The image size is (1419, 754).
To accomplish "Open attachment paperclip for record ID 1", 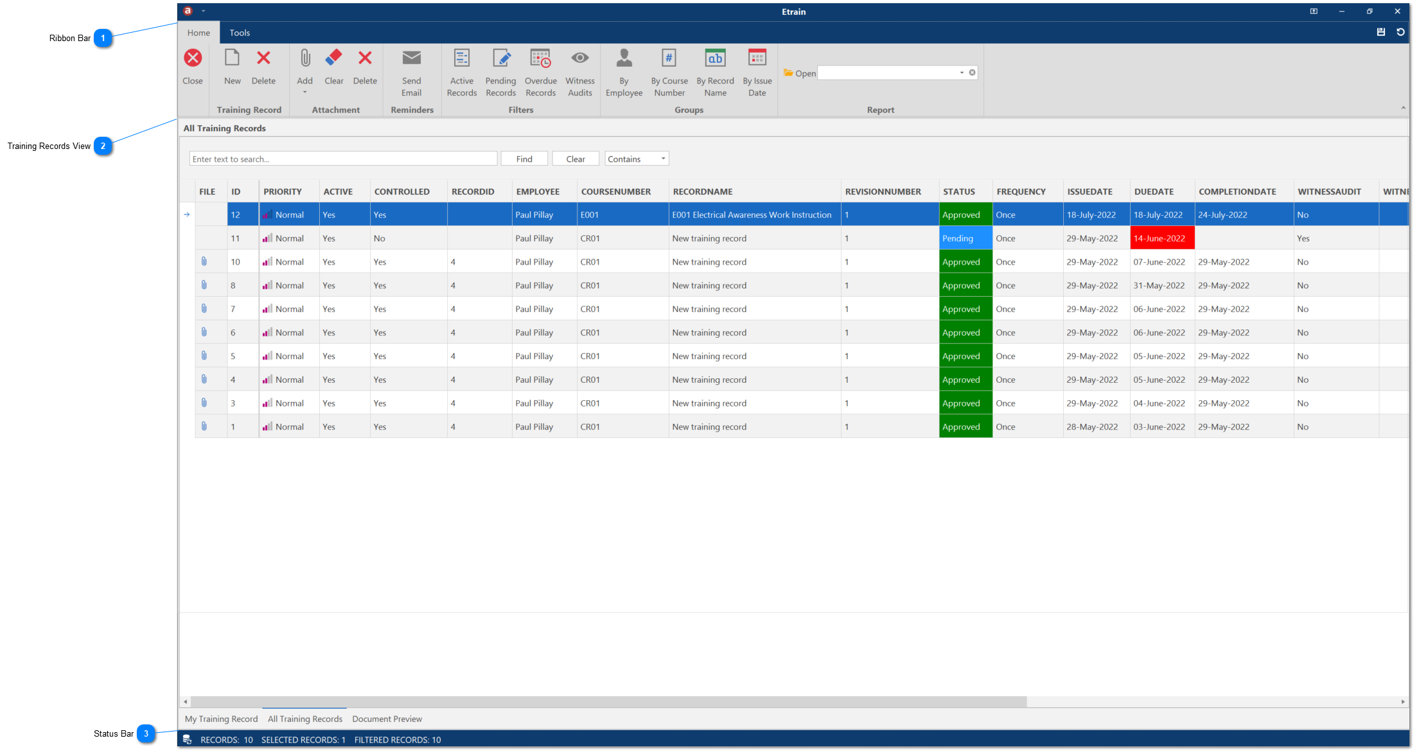I will click(x=204, y=426).
